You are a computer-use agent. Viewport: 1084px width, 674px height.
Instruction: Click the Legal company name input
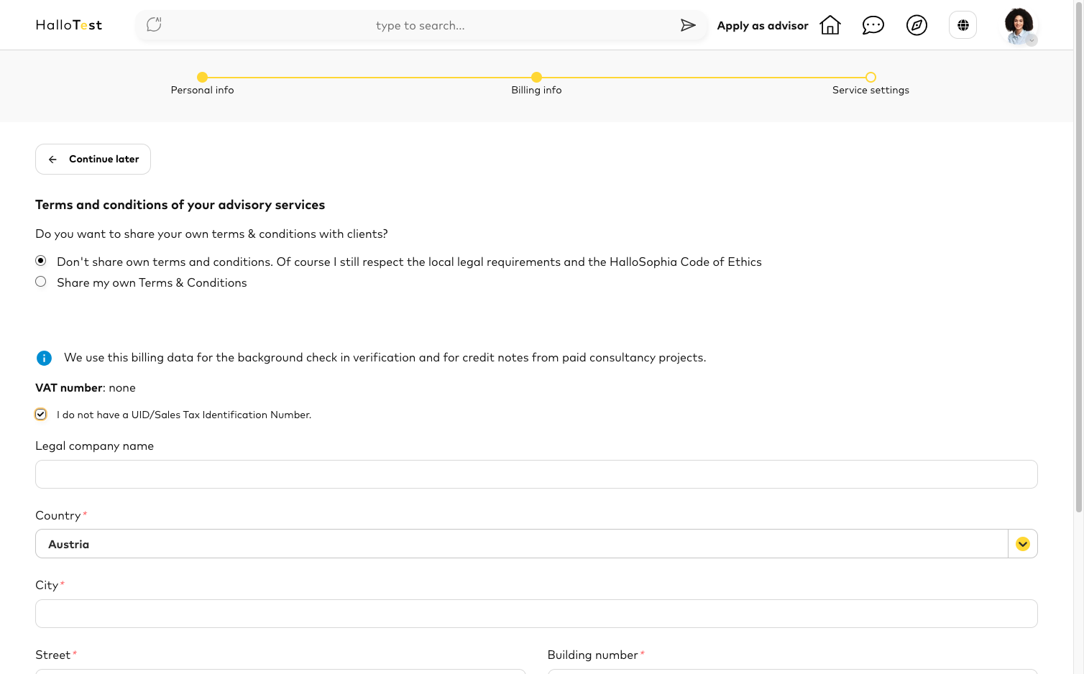click(536, 474)
